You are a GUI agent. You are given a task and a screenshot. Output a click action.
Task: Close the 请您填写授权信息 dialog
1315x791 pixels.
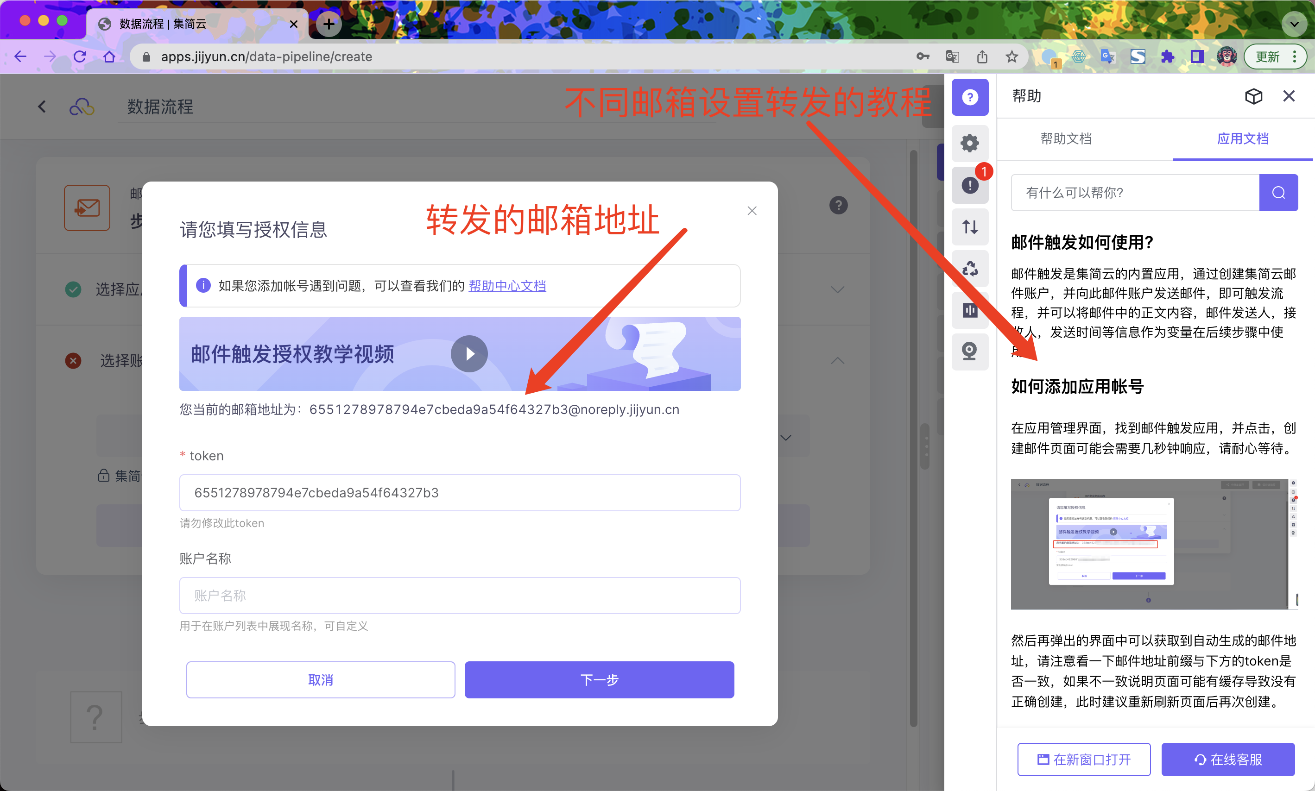[752, 211]
